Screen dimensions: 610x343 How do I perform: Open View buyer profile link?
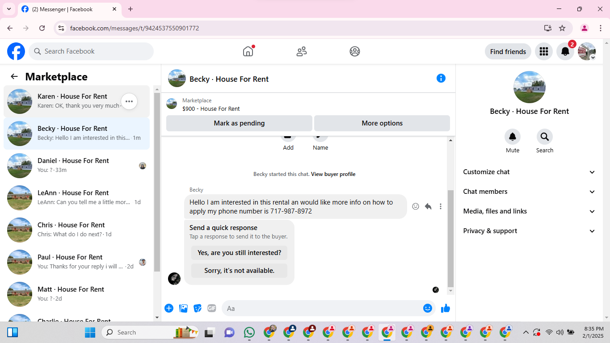tap(333, 174)
